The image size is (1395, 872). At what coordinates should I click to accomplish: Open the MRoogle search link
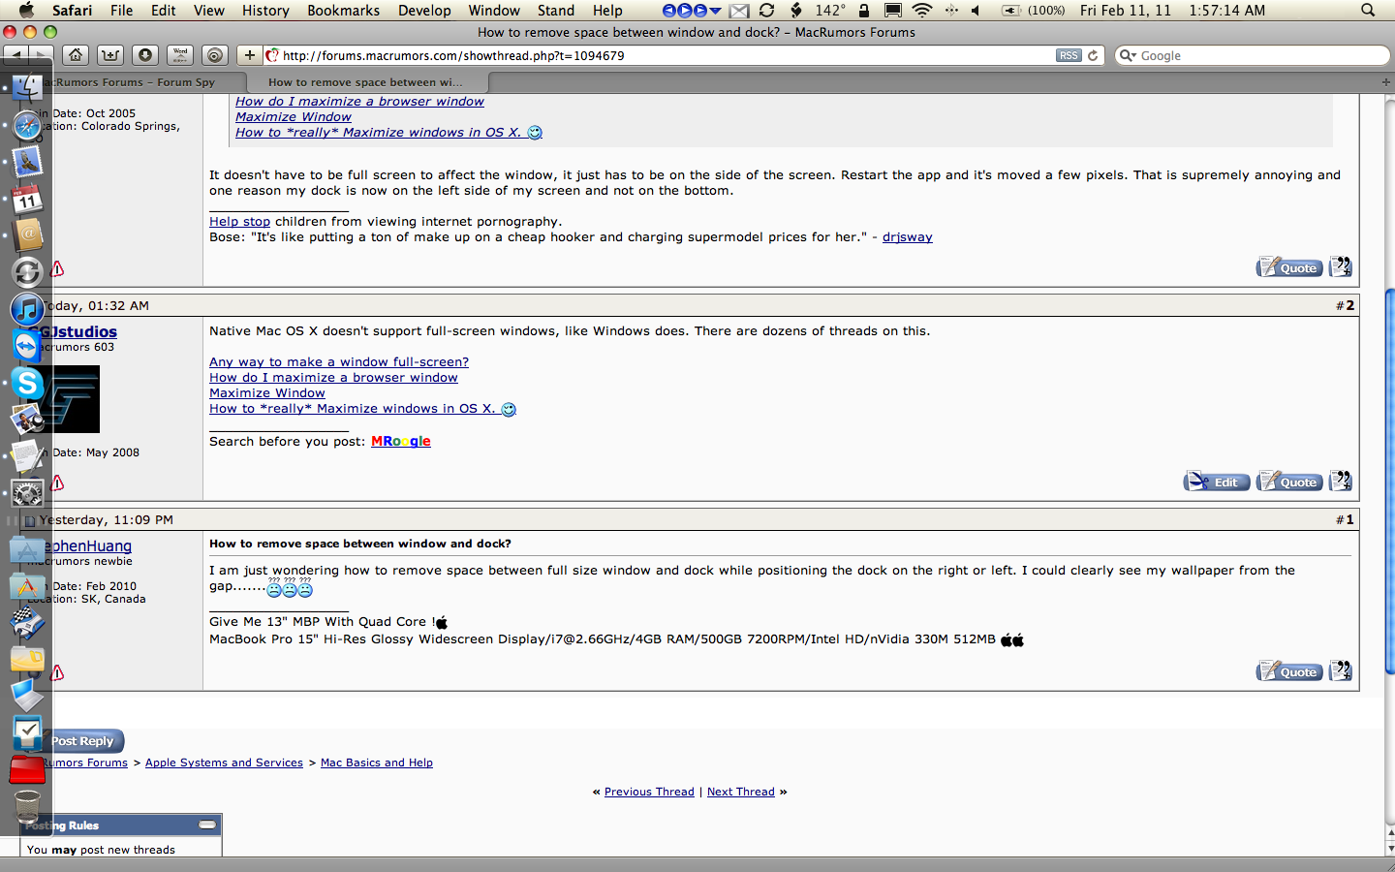click(401, 442)
